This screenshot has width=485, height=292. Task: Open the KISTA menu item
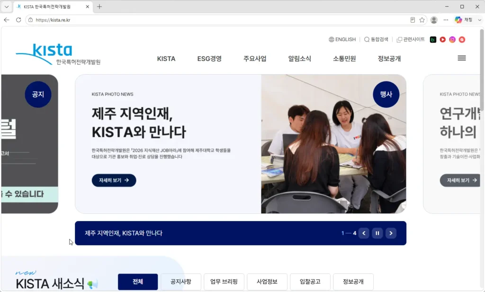pos(166,59)
